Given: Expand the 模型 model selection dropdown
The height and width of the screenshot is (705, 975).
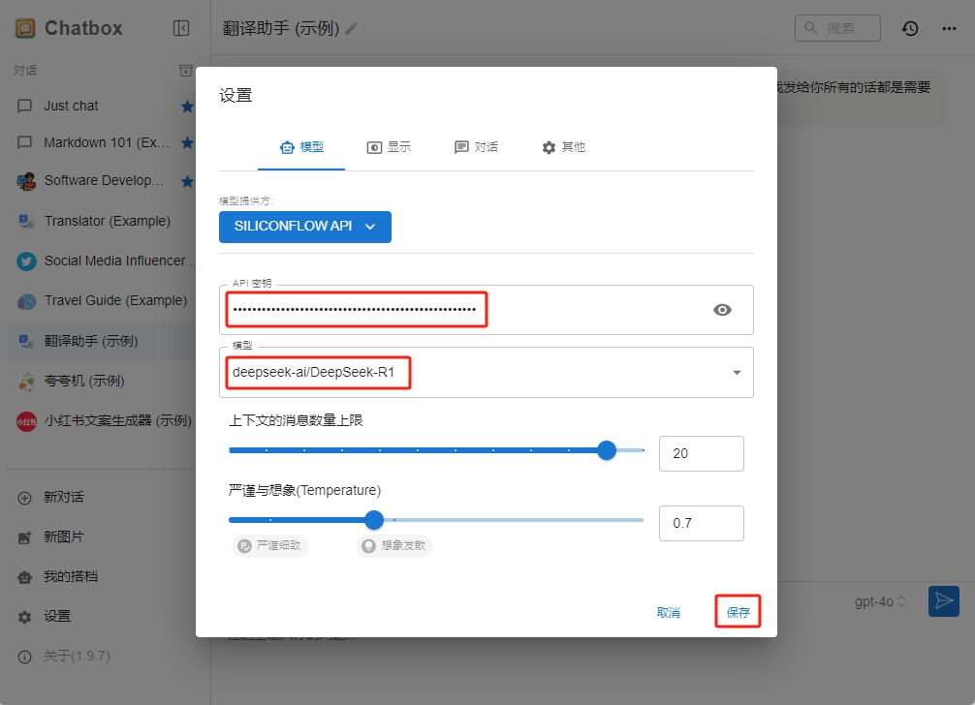Looking at the screenshot, I should click(736, 371).
